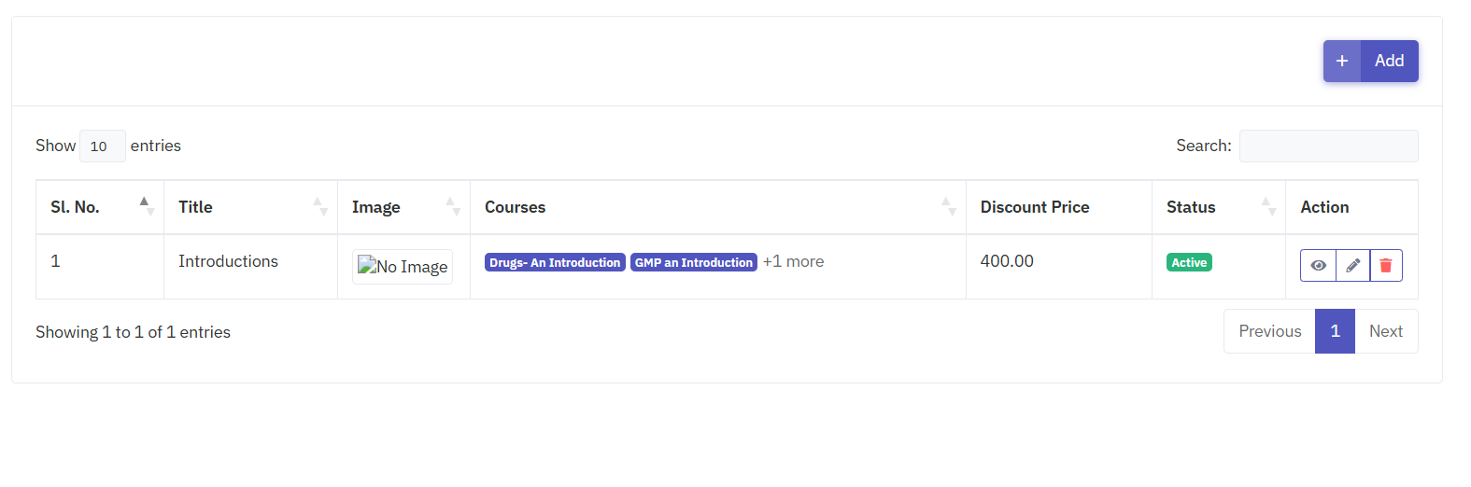Expand the '+1 more' courses list
The height and width of the screenshot is (487, 1471).
793,262
